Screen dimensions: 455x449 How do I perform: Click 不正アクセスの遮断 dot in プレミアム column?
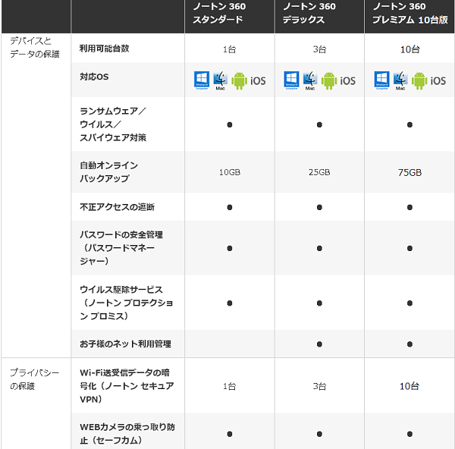click(409, 207)
